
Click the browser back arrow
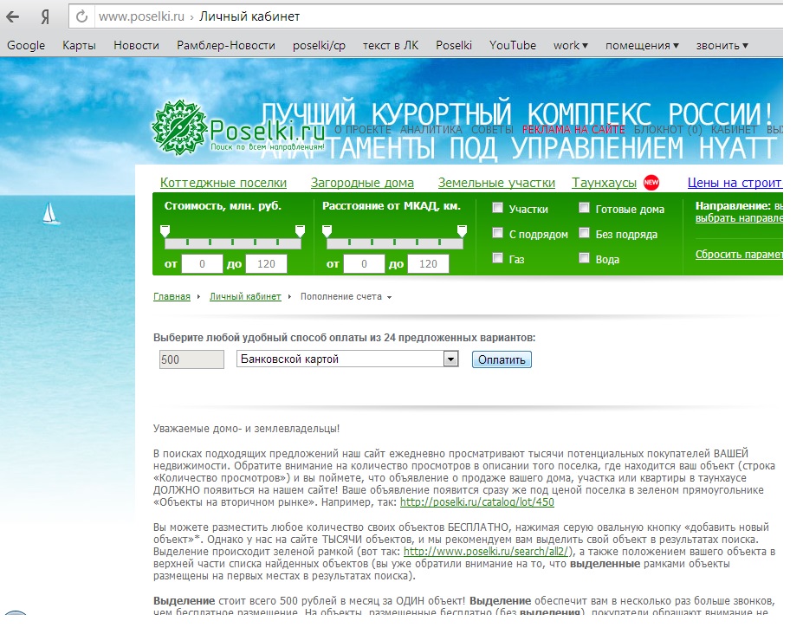(x=12, y=17)
